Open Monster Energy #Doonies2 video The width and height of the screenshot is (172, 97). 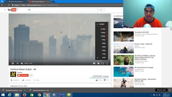(x=145, y=80)
